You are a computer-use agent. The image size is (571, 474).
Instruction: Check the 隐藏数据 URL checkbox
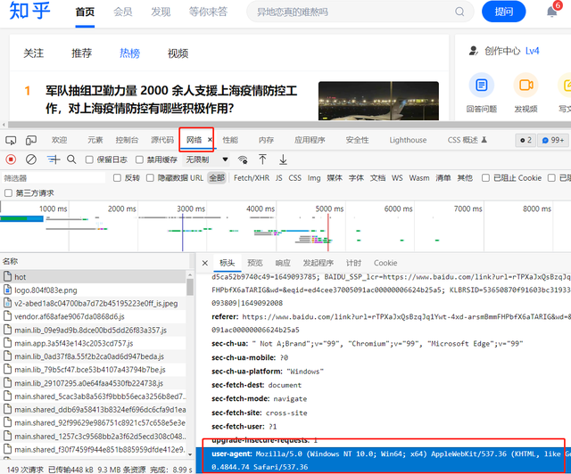click(150, 178)
